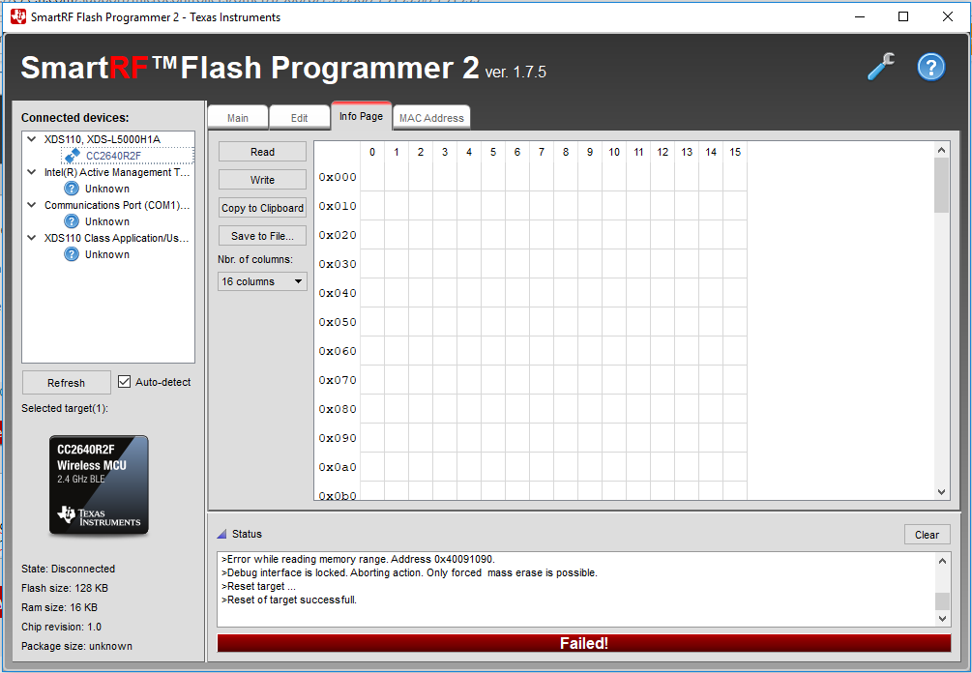Click the CC2640R2F Wireless MCU chip image
This screenshot has width=972, height=673.
click(99, 485)
